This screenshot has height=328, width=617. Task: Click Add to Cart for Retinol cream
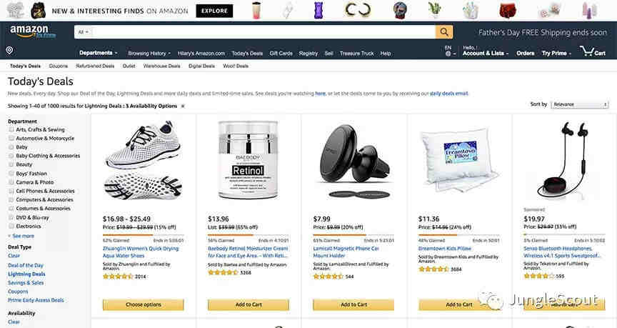click(249, 304)
